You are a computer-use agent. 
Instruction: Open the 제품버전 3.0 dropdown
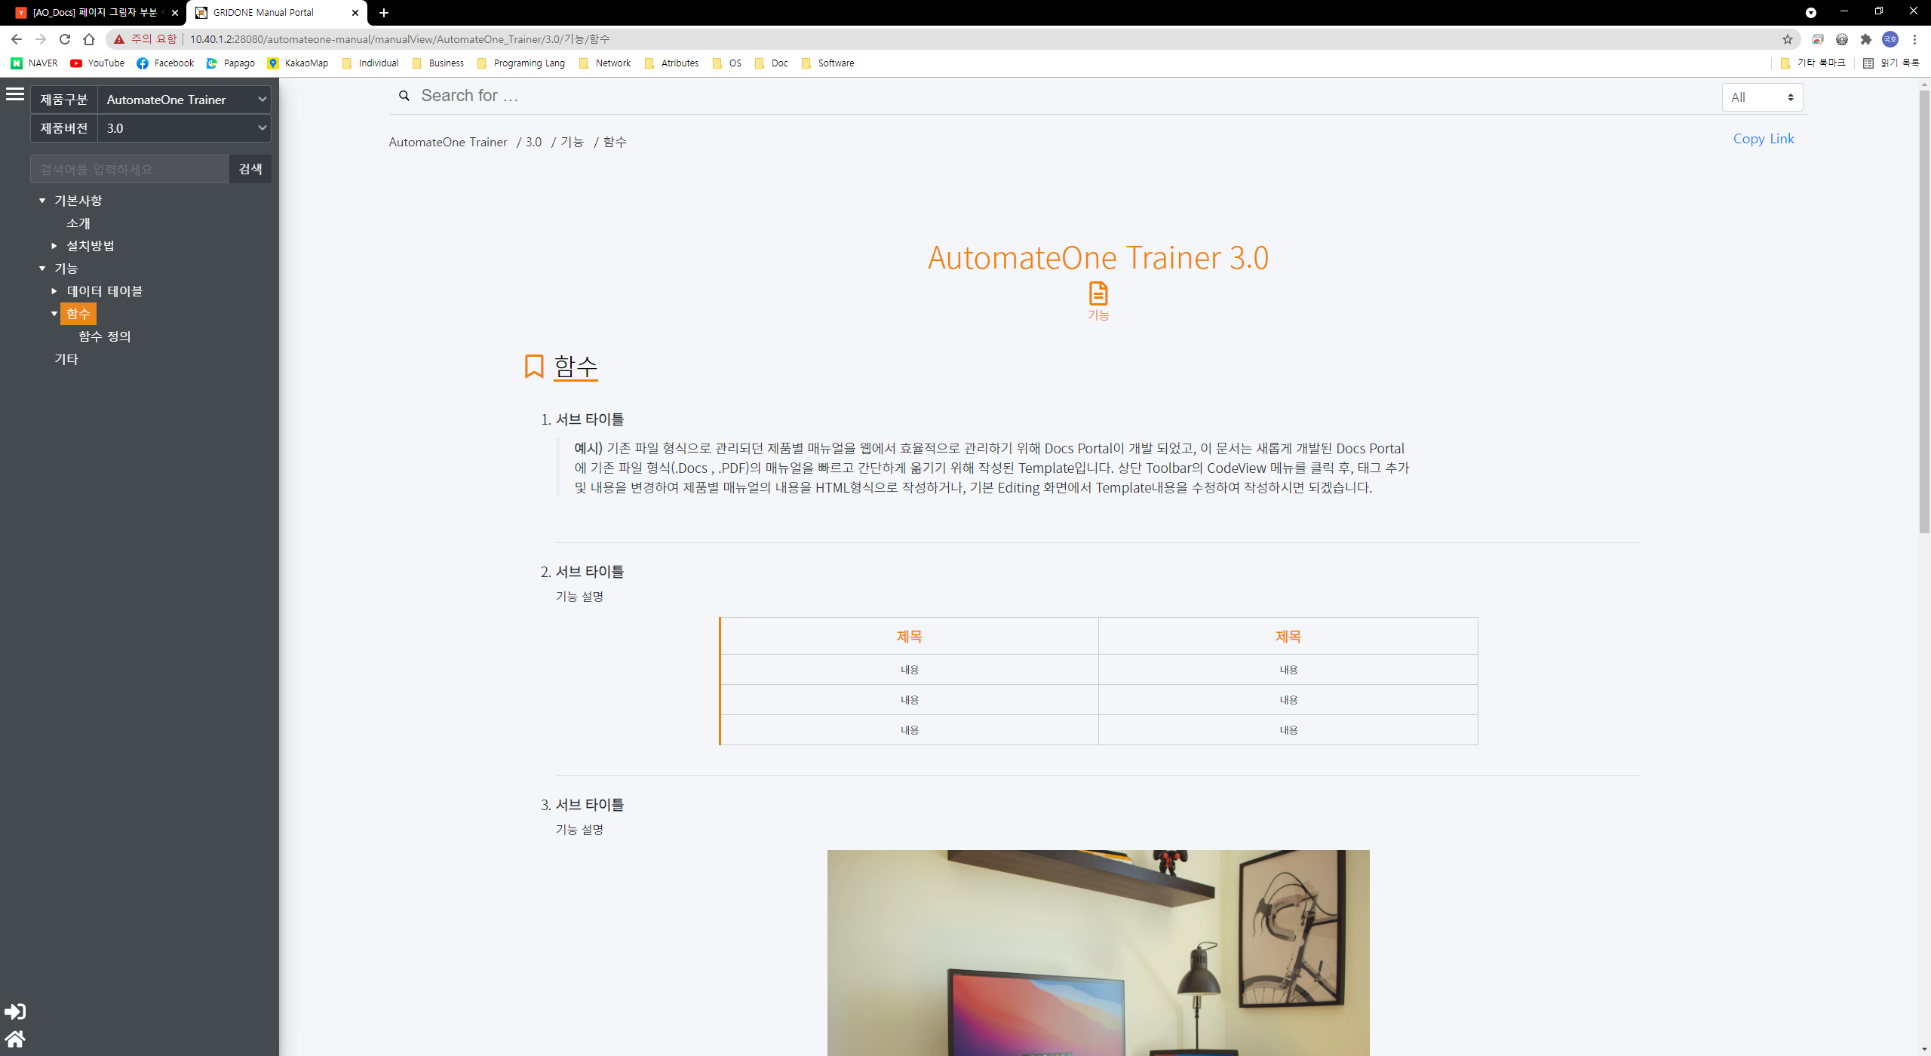tap(185, 128)
